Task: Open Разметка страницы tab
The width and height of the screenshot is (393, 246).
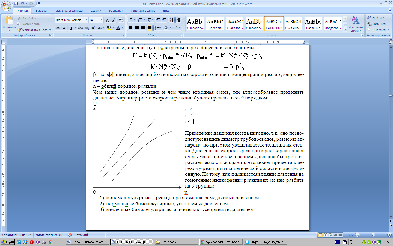Action: coord(69,11)
